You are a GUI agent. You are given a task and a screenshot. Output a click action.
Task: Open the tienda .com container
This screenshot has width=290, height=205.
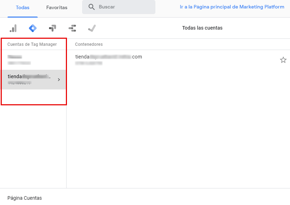coord(109,57)
